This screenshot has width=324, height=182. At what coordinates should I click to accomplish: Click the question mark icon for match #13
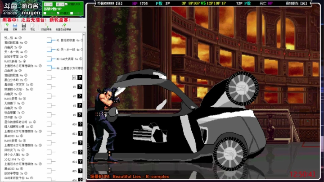tap(80, 152)
